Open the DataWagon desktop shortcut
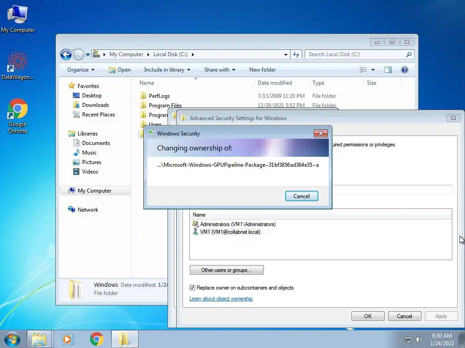This screenshot has width=465, height=348. tap(18, 66)
